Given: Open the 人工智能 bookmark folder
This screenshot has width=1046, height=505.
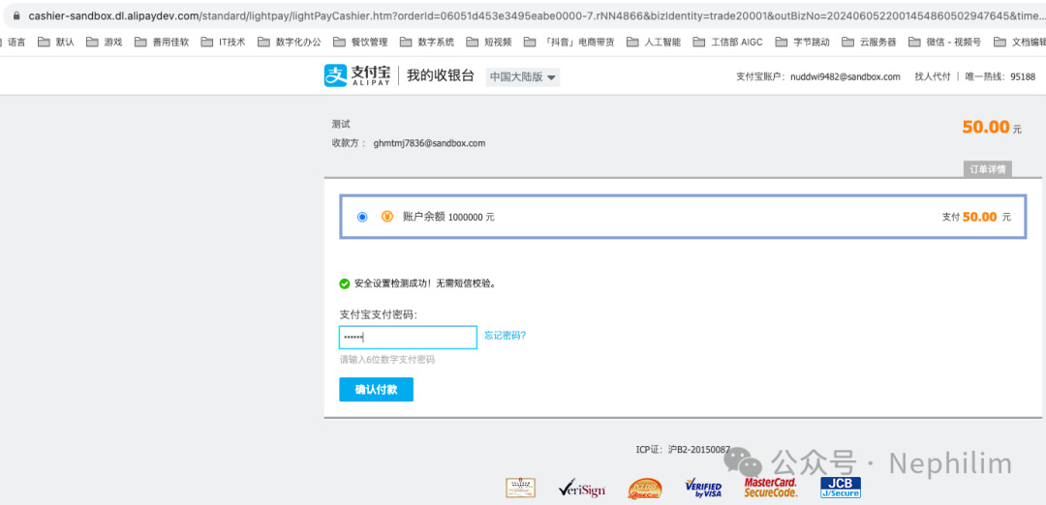Looking at the screenshot, I should click(654, 42).
